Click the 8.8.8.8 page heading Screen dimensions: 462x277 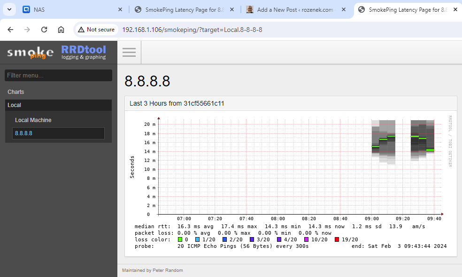pos(147,81)
